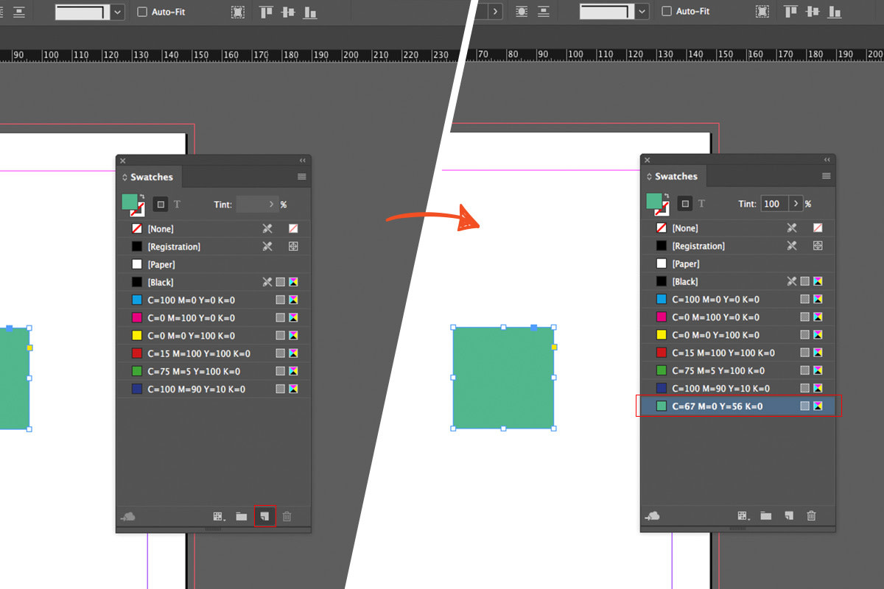Add swatch to CC Library in left panel
The height and width of the screenshot is (589, 884).
click(127, 517)
